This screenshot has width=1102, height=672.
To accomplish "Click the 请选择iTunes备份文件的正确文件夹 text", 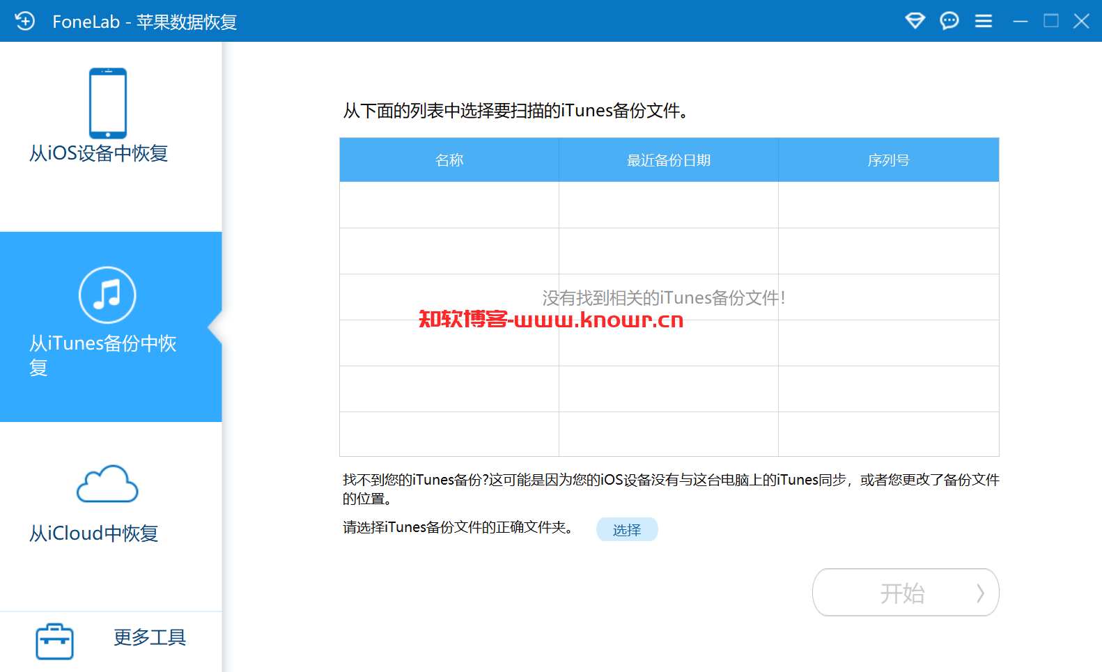I will coord(458,527).
